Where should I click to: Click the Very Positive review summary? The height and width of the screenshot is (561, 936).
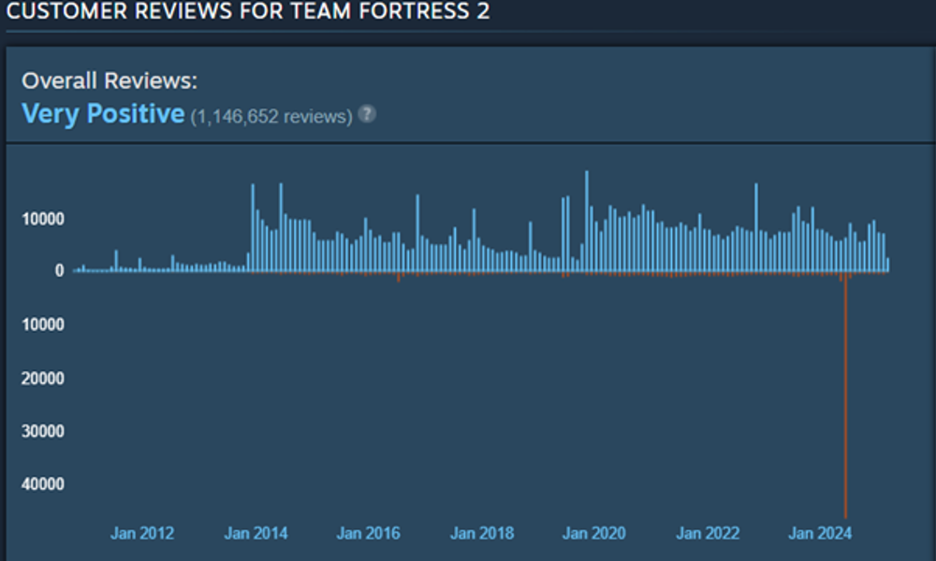tap(103, 114)
